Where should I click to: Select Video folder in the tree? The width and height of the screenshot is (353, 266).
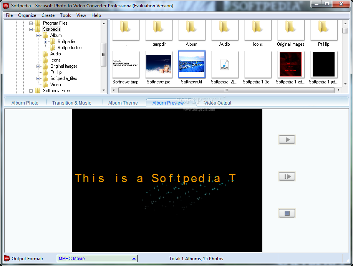pyautogui.click(x=55, y=85)
